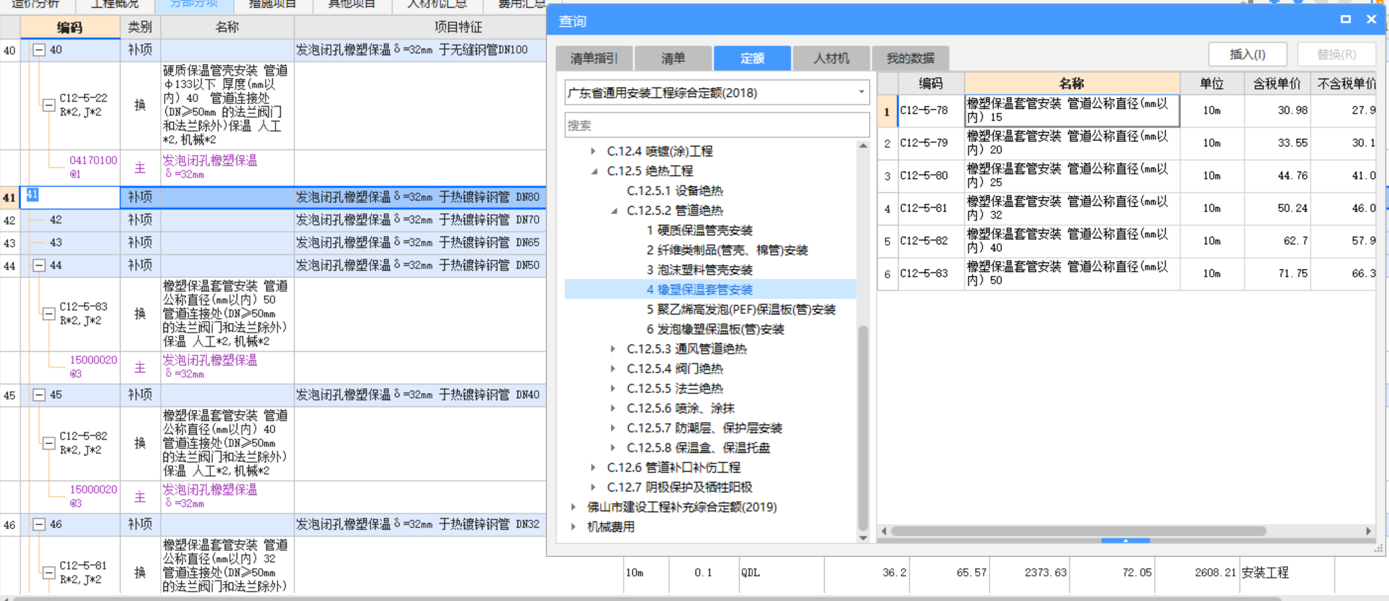Expand the C.12.6 管道补口补伤工程 node
The height and width of the screenshot is (601, 1389).
tap(593, 467)
